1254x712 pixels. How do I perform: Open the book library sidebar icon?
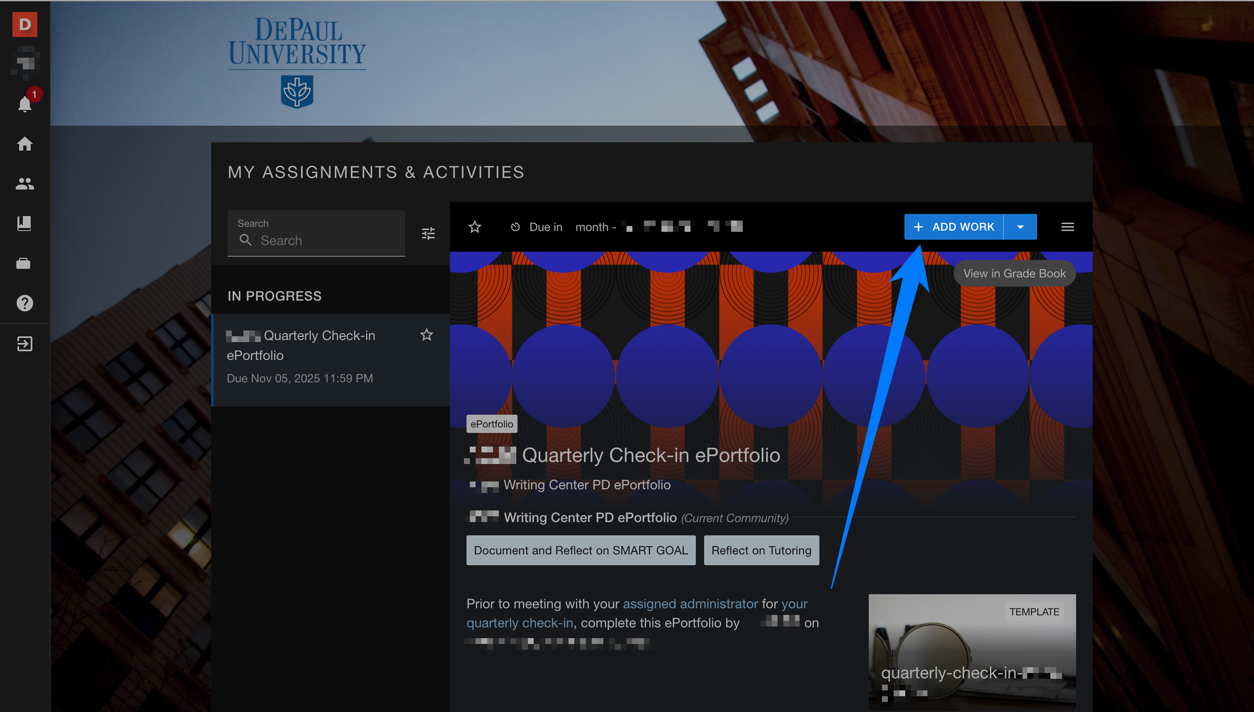pyautogui.click(x=24, y=223)
